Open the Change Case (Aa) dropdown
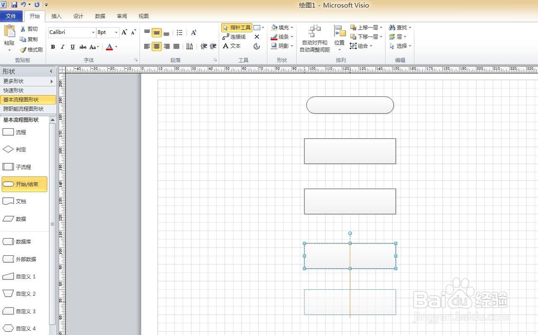538x335 pixels. 94,47
